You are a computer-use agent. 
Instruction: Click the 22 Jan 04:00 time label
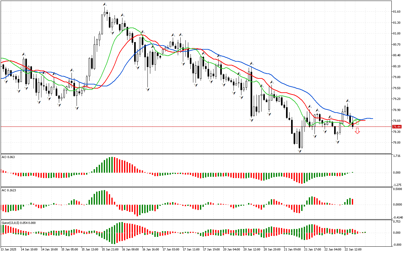coord(332,250)
